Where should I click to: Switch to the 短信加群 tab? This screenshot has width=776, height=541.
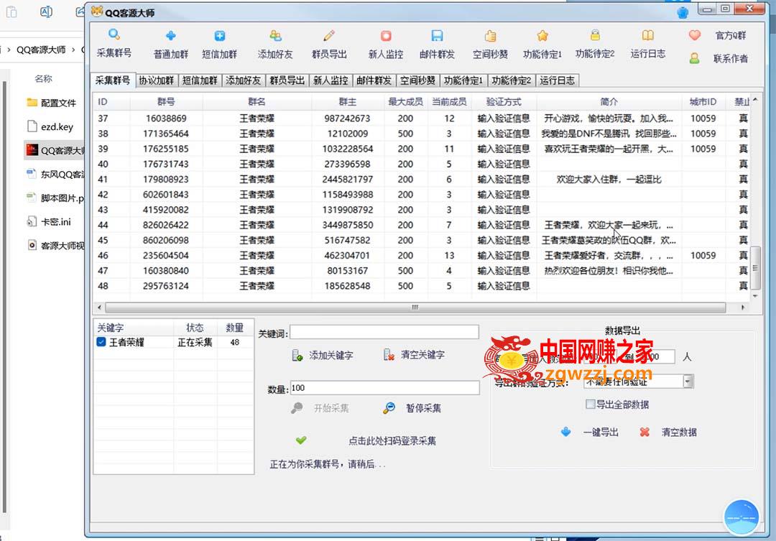click(200, 80)
